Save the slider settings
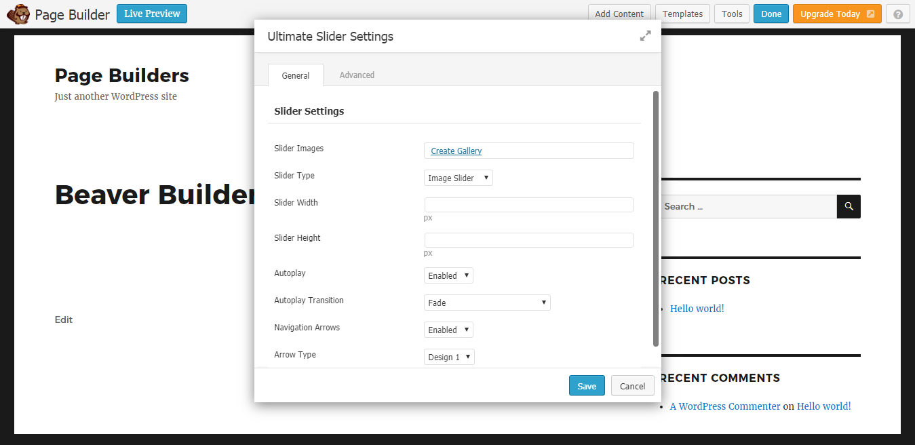The width and height of the screenshot is (915, 445). (587, 386)
